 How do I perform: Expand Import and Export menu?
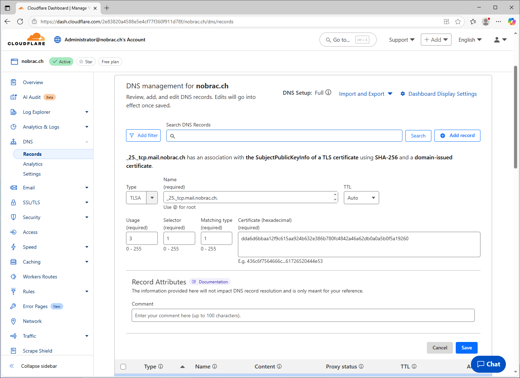366,94
